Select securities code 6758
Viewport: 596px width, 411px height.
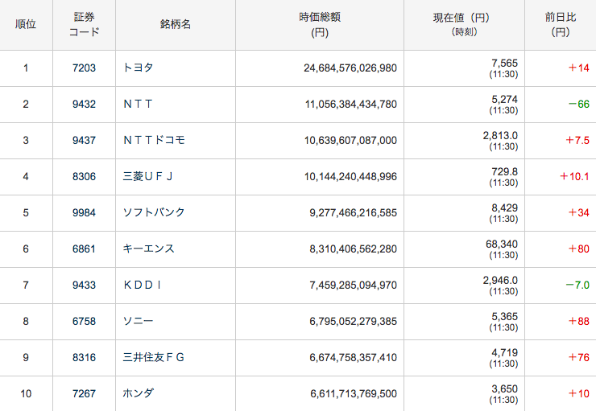pyautogui.click(x=84, y=322)
